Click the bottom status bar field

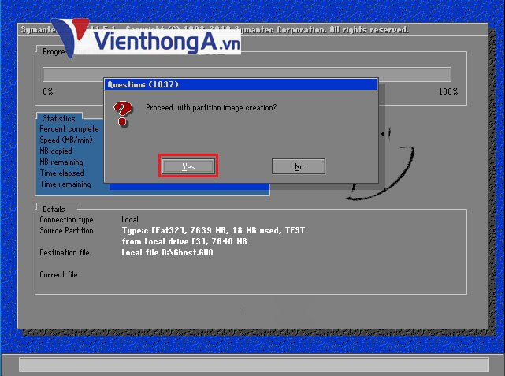254,364
